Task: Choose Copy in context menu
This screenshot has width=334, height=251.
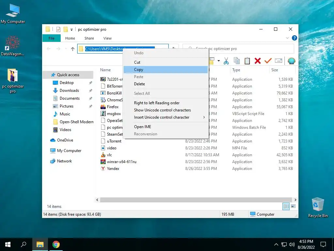Action: [x=165, y=70]
